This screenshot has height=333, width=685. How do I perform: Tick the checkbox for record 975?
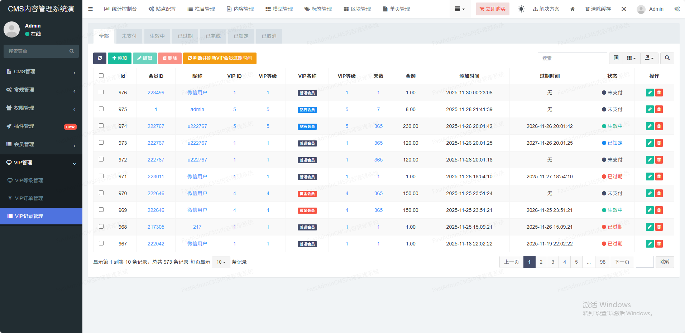click(101, 109)
